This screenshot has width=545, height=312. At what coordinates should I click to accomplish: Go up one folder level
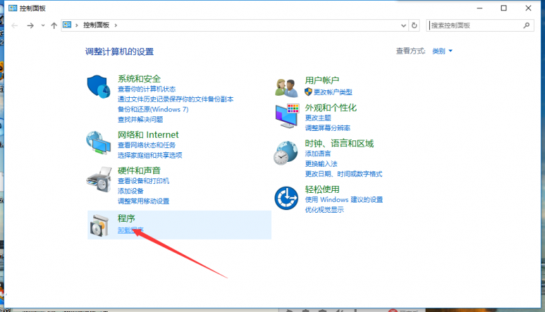click(54, 25)
